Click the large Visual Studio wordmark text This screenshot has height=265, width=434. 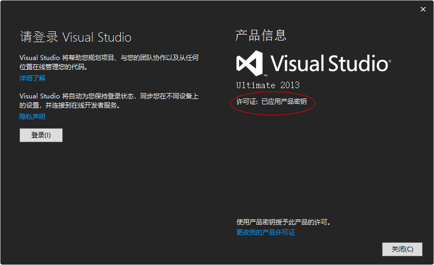(328, 63)
